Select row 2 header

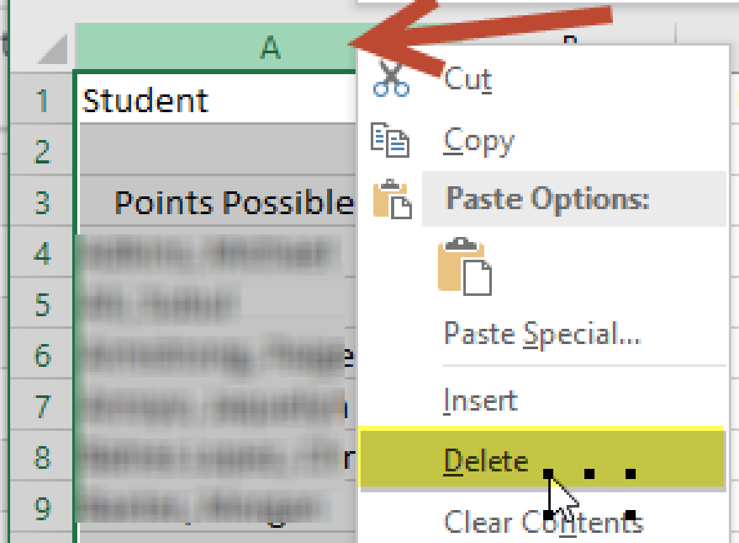pyautogui.click(x=42, y=152)
